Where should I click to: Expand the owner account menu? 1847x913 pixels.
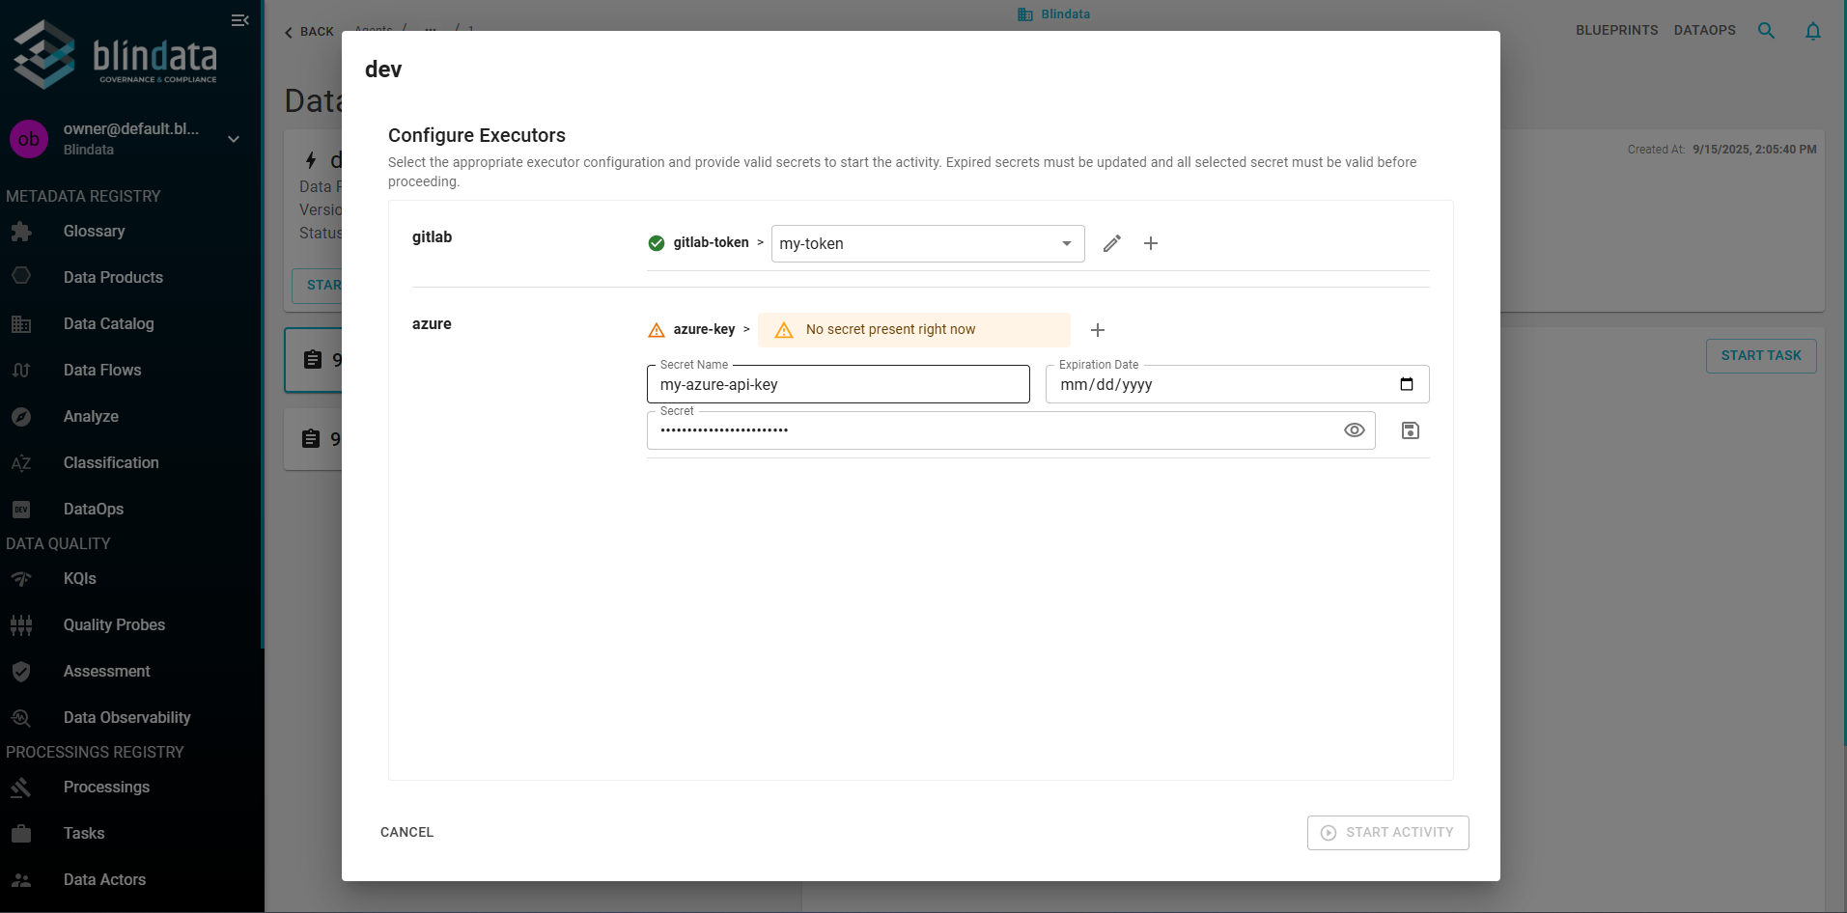[x=233, y=139]
